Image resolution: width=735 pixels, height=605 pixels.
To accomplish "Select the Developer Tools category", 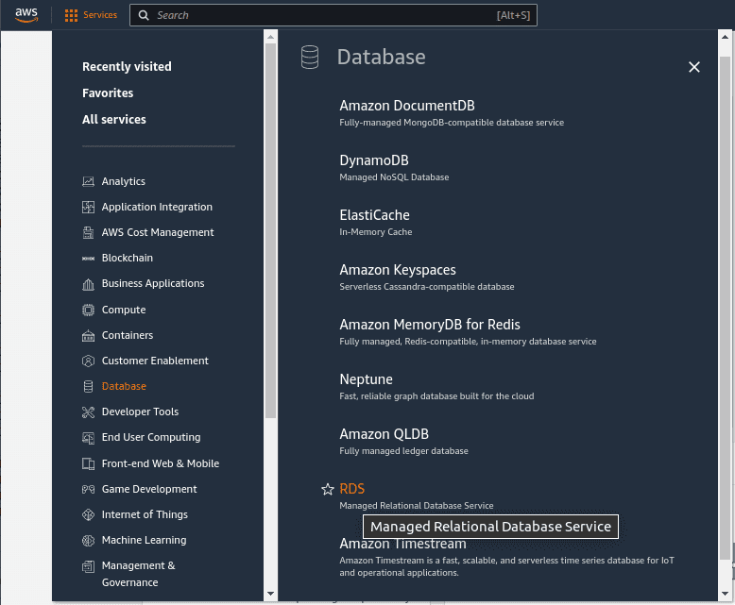I will tap(140, 412).
